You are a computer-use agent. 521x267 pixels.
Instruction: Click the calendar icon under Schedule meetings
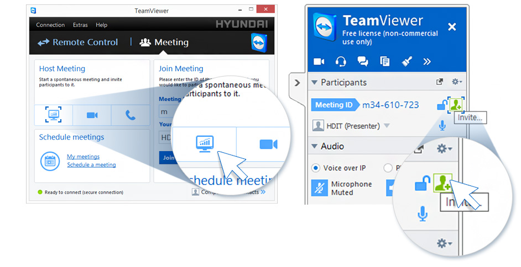point(50,161)
